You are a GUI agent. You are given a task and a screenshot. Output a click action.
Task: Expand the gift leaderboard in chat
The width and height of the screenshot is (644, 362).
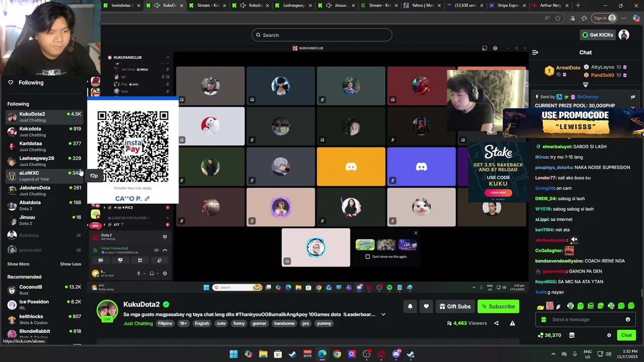tap(586, 84)
